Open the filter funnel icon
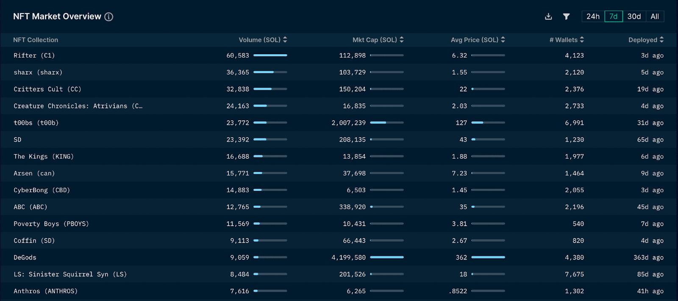Viewport: 678px width, 301px height. (x=566, y=17)
